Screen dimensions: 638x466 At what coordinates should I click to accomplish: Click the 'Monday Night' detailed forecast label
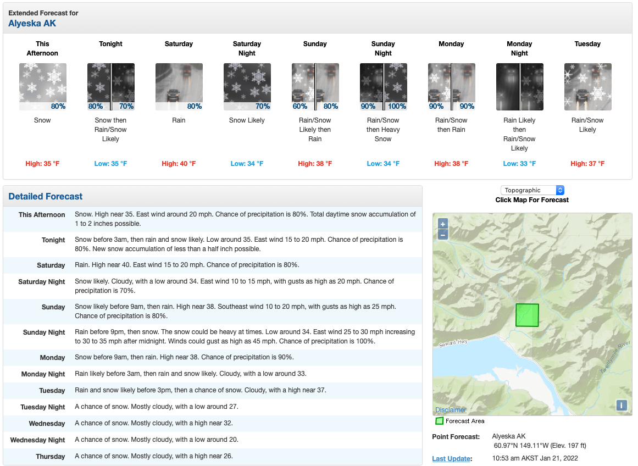pos(43,374)
